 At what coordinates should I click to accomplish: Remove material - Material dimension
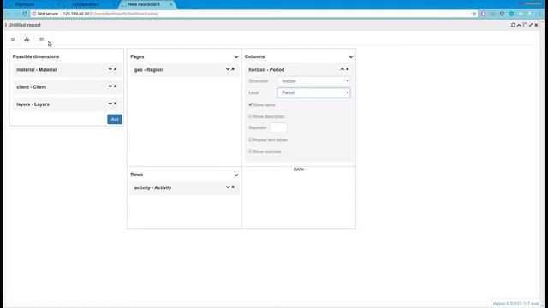[116, 69]
